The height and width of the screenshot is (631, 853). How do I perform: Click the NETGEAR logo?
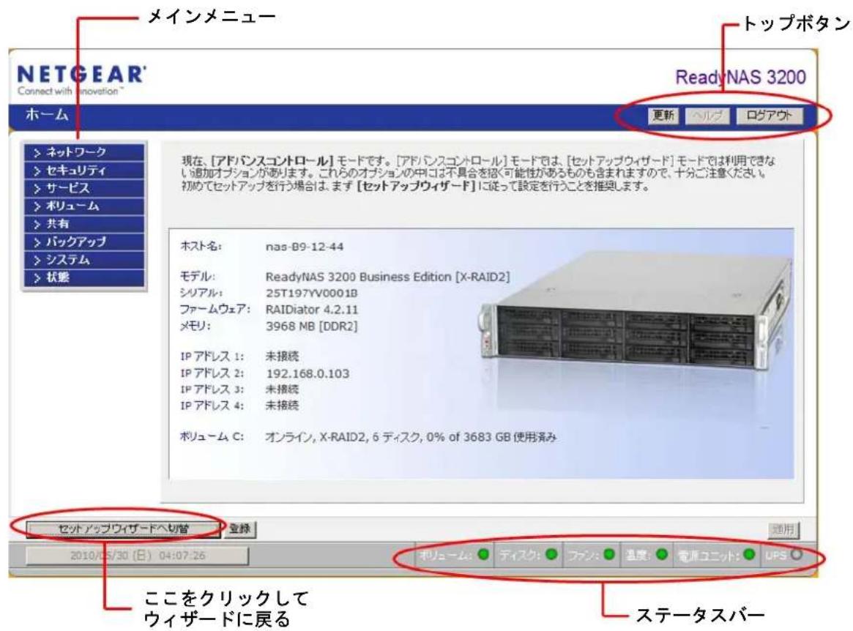[x=81, y=79]
